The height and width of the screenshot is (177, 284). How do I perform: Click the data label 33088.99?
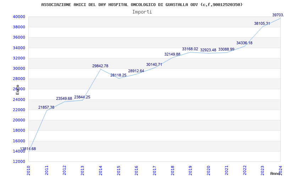pos(226,49)
